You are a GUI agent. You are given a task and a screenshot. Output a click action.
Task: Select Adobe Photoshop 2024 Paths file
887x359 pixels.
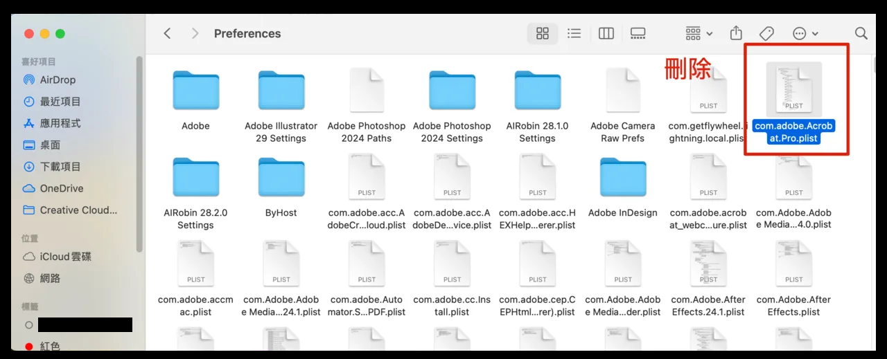click(x=367, y=90)
